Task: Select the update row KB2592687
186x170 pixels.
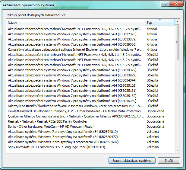Action: (x=90, y=142)
